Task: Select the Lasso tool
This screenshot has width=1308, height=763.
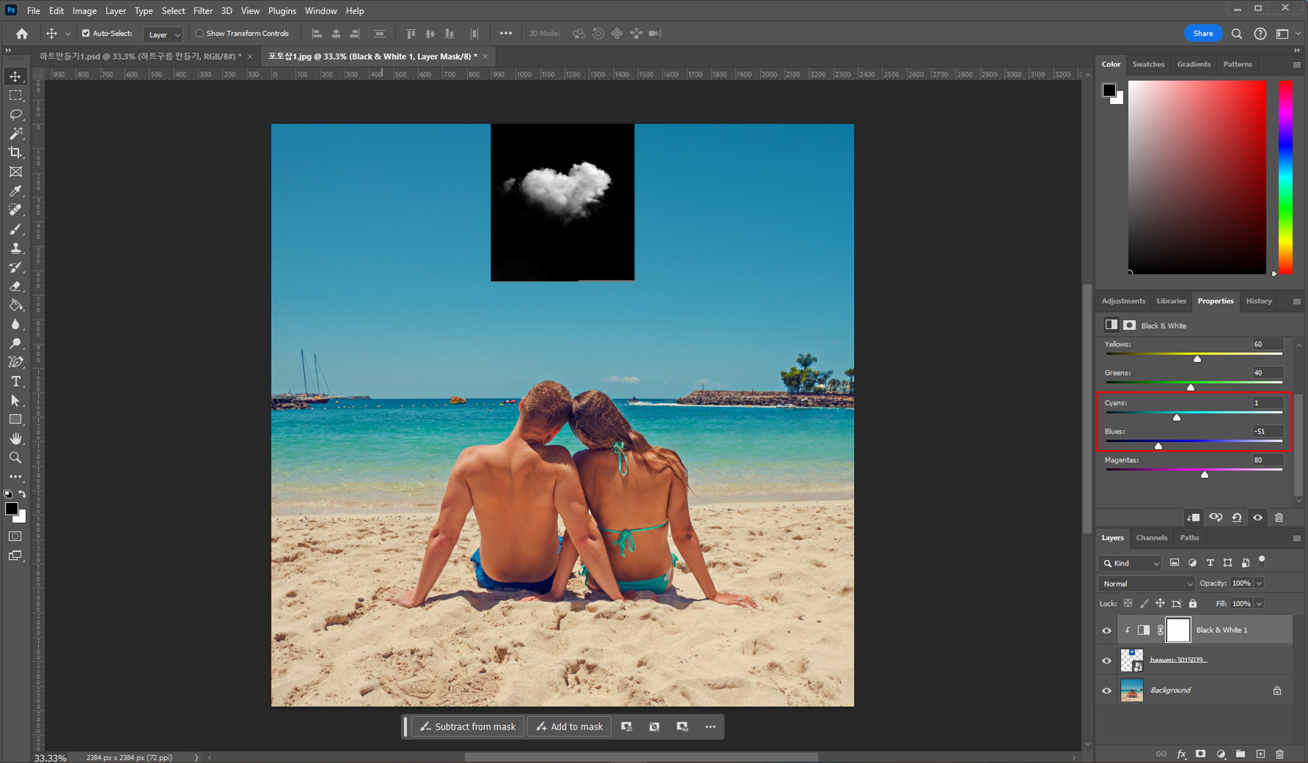Action: (x=15, y=114)
